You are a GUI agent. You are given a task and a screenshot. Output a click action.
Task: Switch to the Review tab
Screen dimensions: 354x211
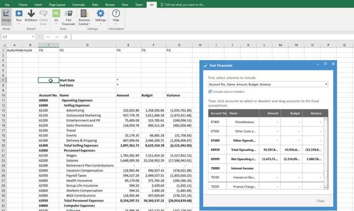(x=110, y=4)
